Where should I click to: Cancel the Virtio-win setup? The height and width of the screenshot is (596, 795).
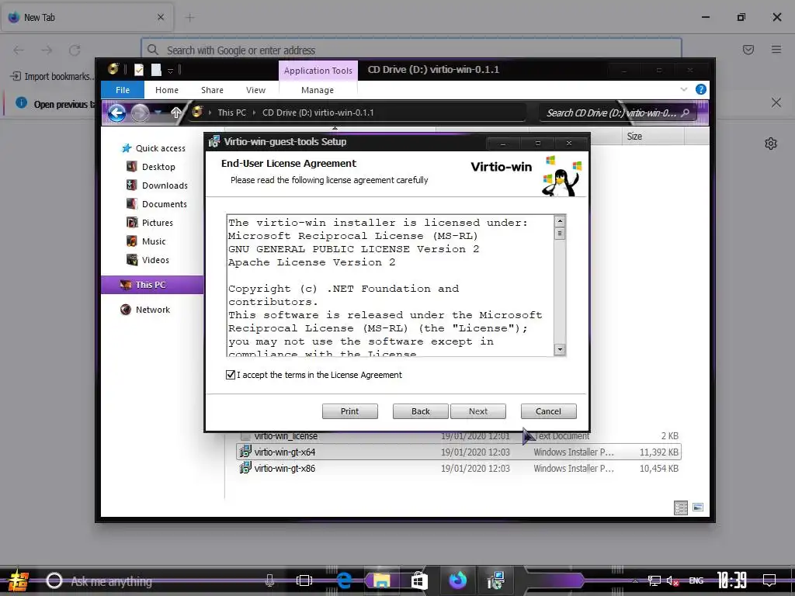[x=549, y=411]
